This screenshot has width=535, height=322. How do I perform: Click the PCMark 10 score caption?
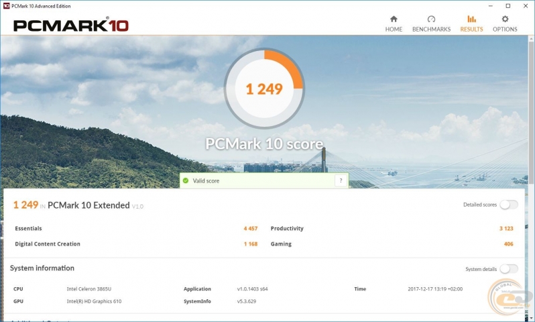264,144
